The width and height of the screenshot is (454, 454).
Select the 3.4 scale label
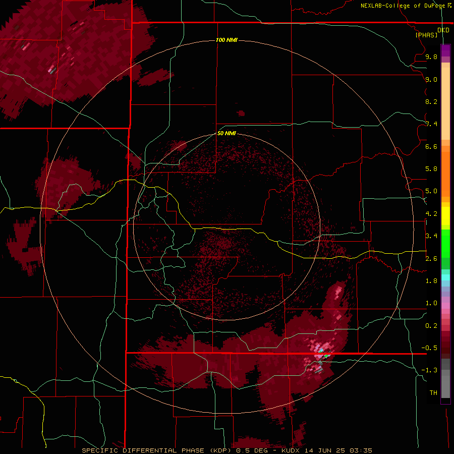point(431,236)
